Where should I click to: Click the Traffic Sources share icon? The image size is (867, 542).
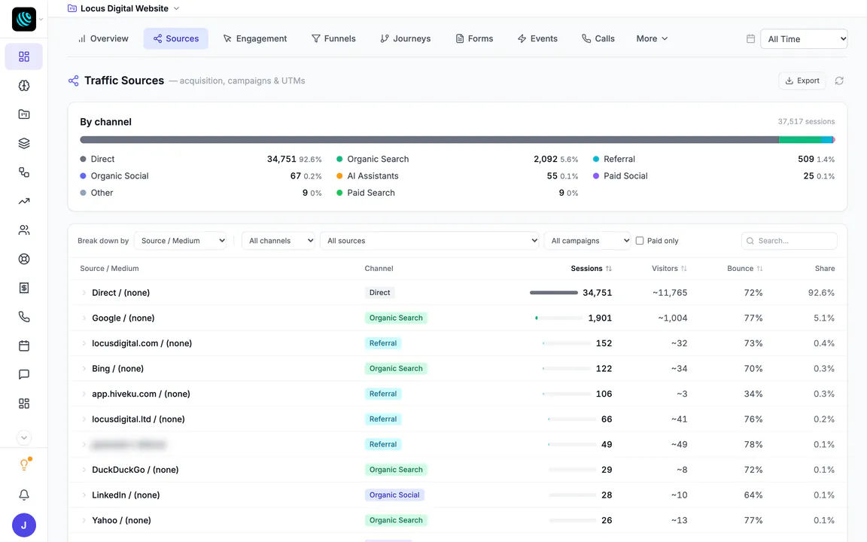tap(74, 81)
